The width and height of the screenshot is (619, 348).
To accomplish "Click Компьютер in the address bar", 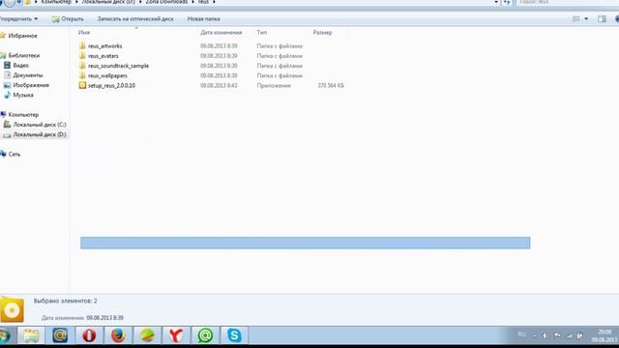I will 56,2.
